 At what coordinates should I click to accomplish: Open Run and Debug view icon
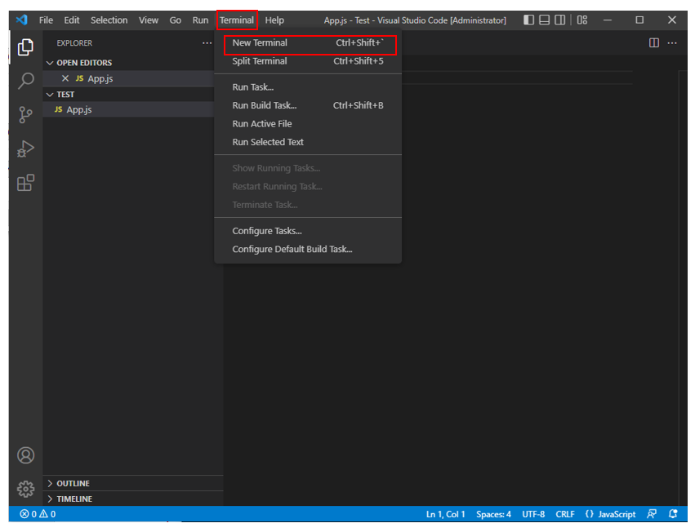point(25,149)
